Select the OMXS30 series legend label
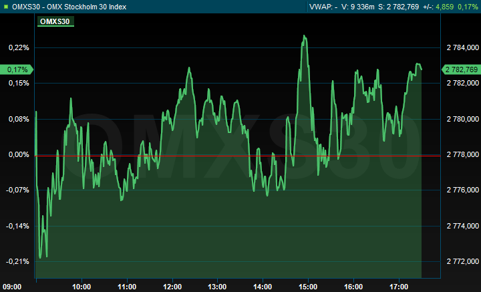The width and height of the screenshot is (481, 292). (56, 21)
